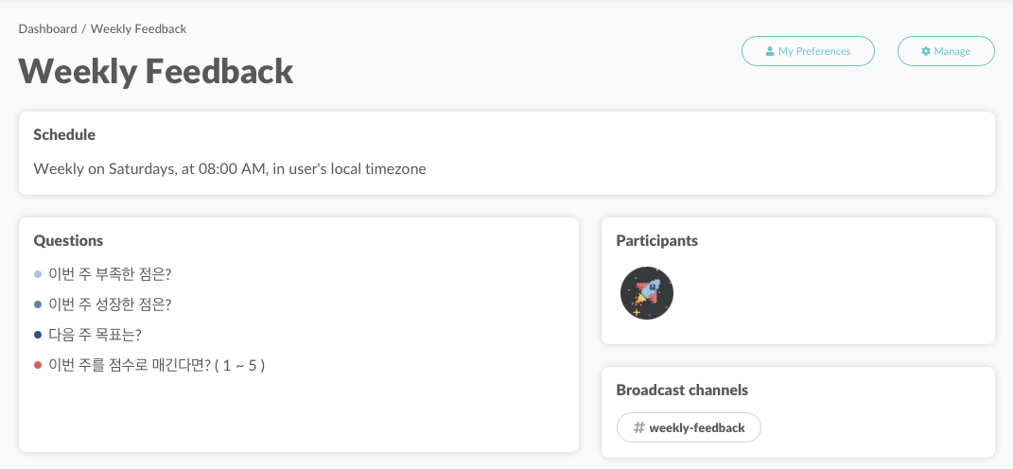Open the weekly-feedback broadcast channel pill

(x=689, y=427)
